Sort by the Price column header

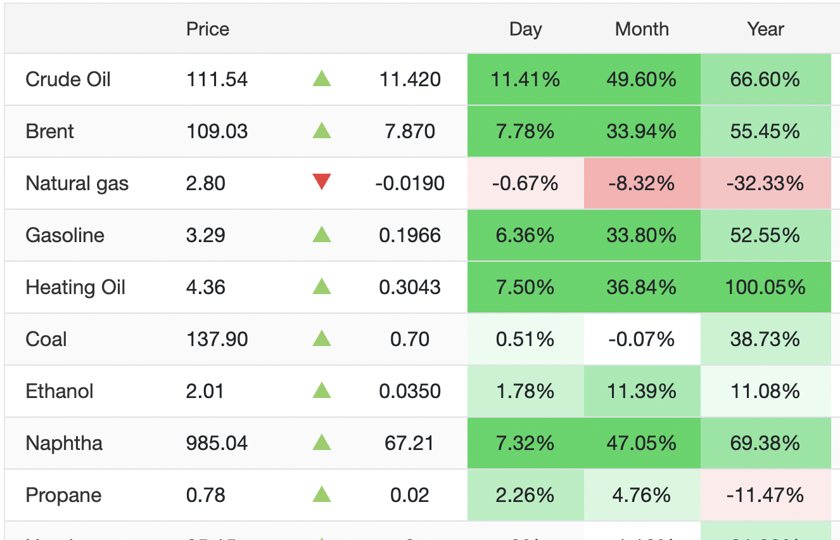(208, 29)
